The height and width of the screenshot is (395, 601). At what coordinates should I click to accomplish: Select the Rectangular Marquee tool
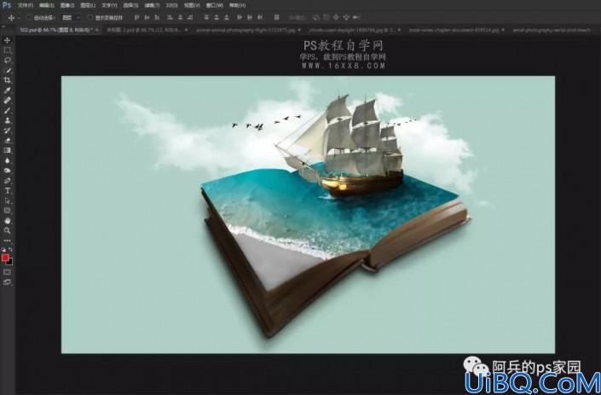coord(7,50)
